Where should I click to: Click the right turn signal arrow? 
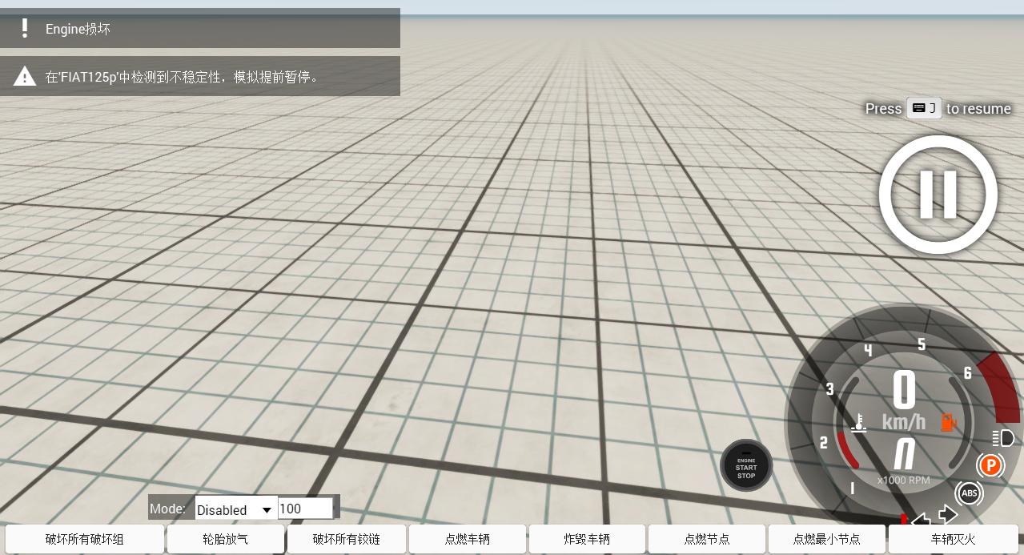coord(948,514)
